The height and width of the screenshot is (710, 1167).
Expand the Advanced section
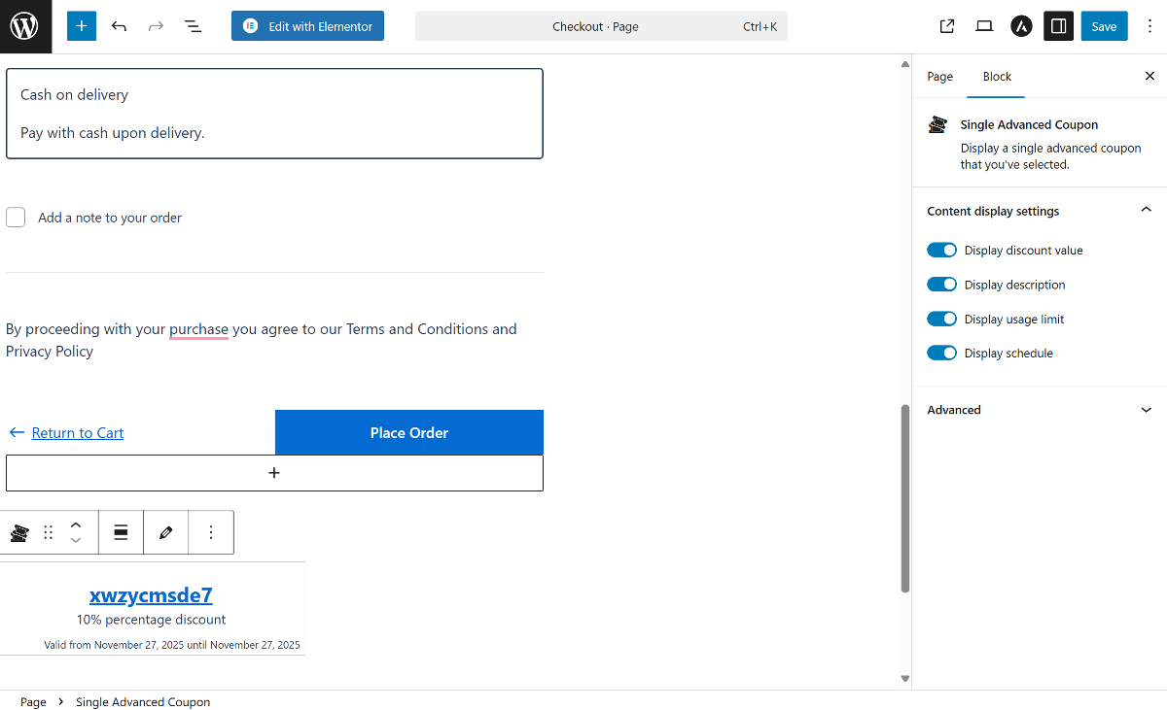(x=1039, y=410)
